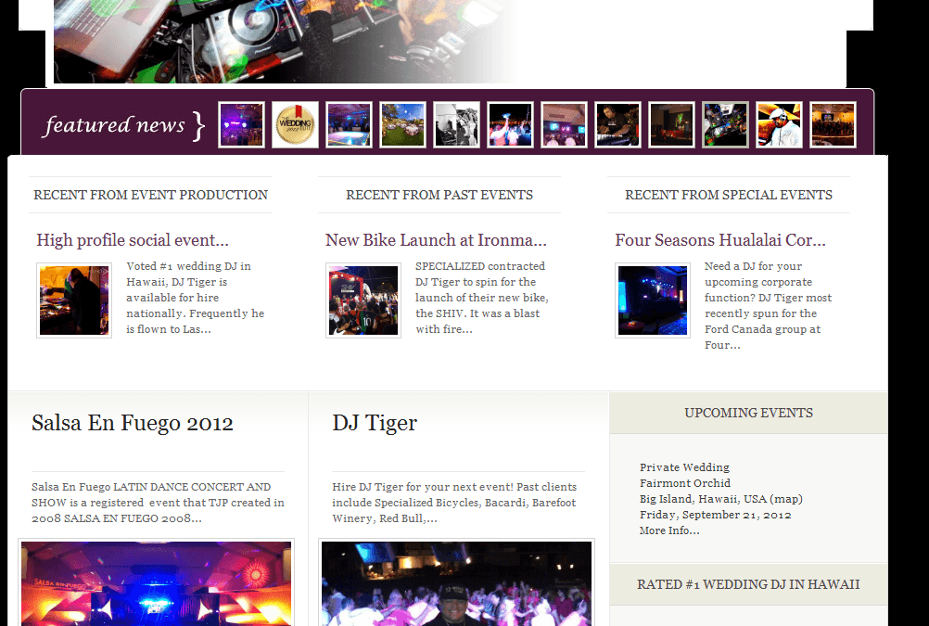Open the Salsa En Fuego 2012 post title
929x626 pixels.
pos(133,423)
